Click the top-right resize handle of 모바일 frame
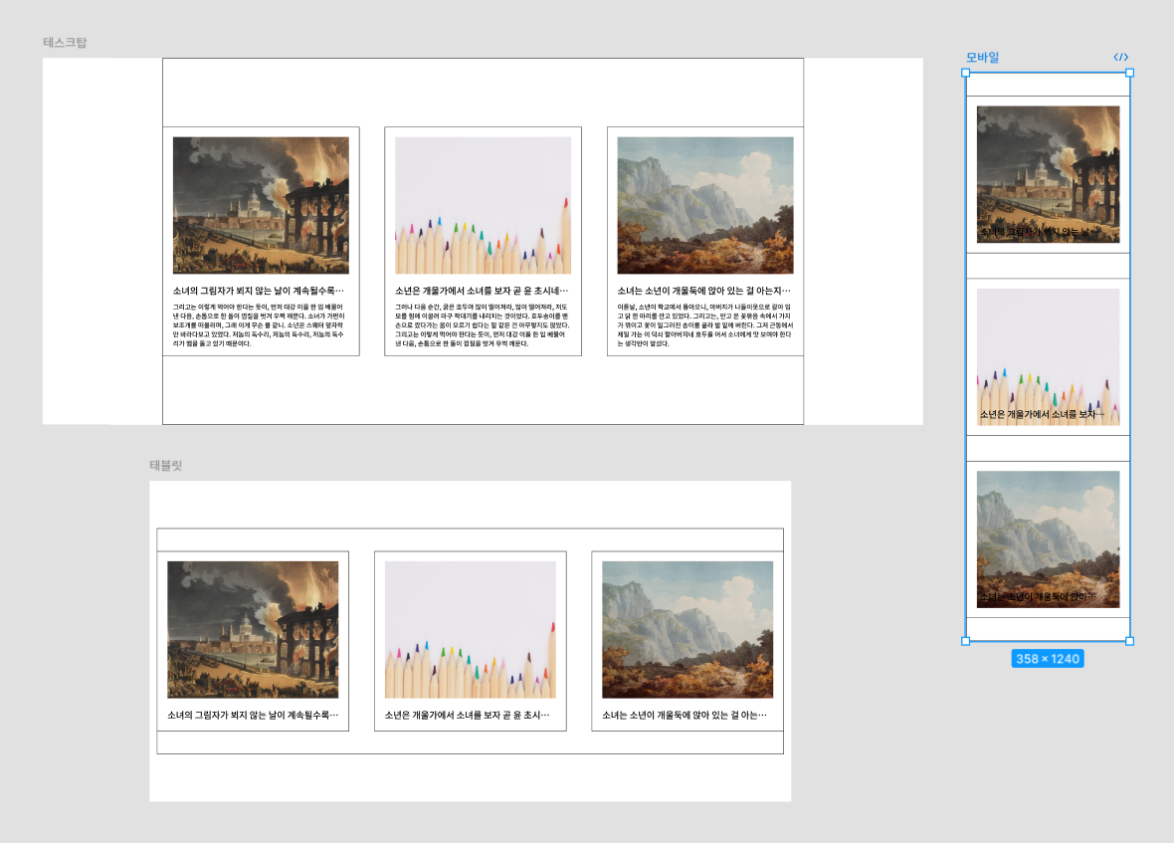 pos(1130,73)
